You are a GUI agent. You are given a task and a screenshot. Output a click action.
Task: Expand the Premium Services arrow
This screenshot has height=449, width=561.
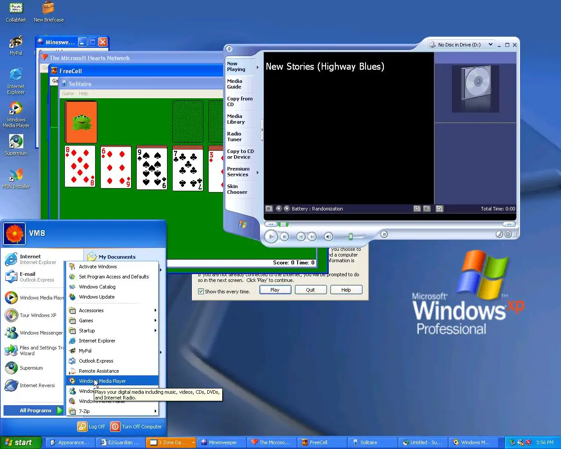coord(257,172)
